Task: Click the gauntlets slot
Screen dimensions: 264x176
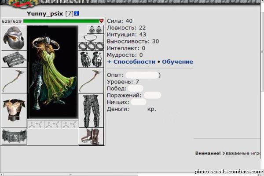Action: tap(91, 59)
